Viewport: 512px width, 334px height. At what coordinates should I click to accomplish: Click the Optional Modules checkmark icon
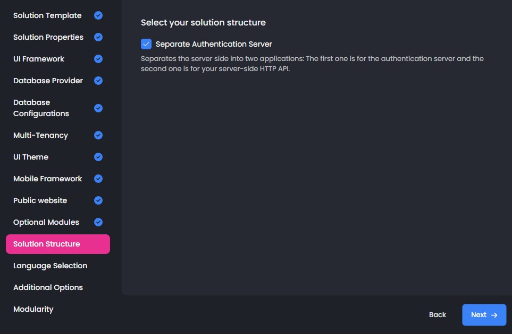tap(98, 222)
